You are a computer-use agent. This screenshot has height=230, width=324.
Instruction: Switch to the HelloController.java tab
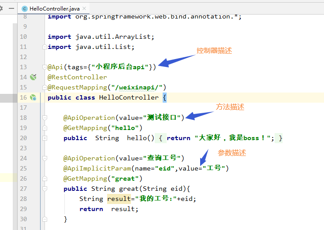pyautogui.click(x=54, y=9)
